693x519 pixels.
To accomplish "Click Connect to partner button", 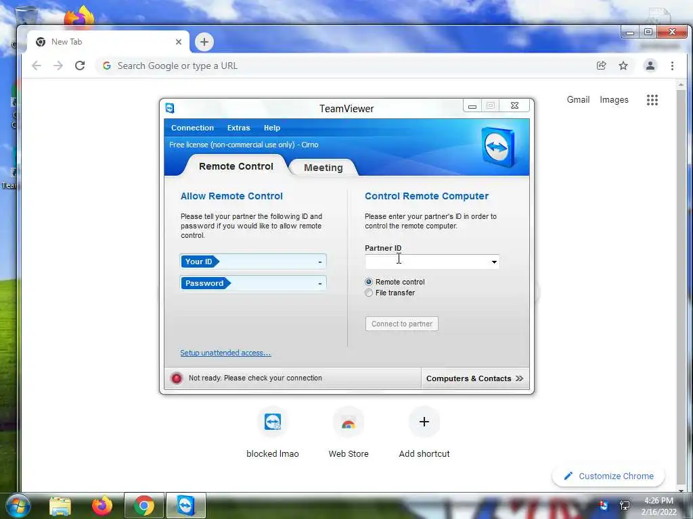I will point(402,324).
